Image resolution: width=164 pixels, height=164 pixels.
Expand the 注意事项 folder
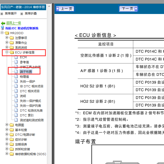coord(7,37)
